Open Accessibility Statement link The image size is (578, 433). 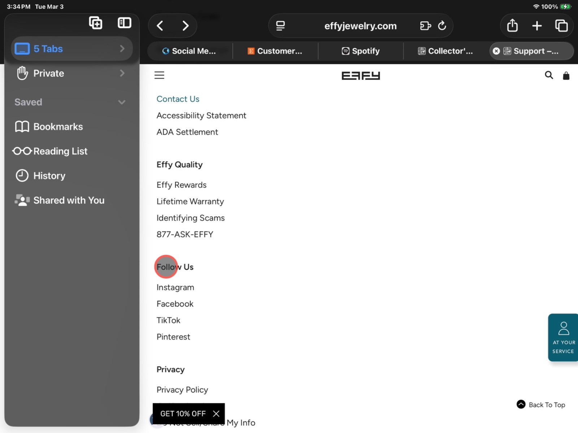[x=202, y=116]
